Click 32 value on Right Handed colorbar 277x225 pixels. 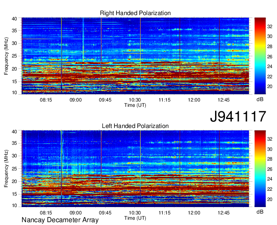pyautogui.click(x=270, y=26)
